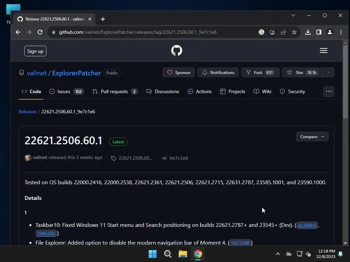The image size is (350, 262).
Task: Open Windows Start menu
Action: (153, 254)
